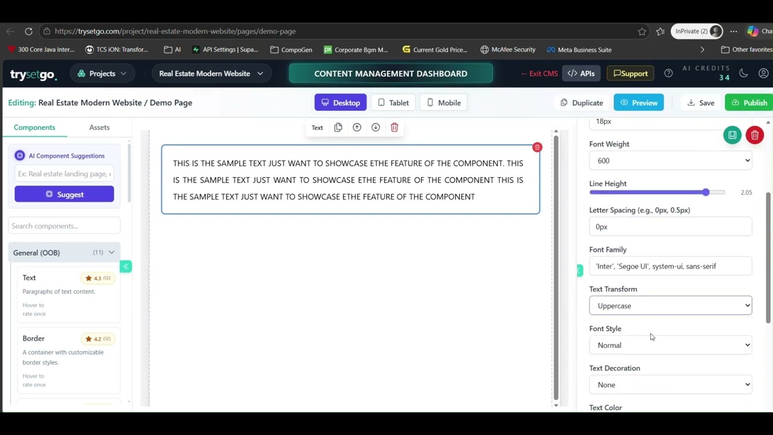Click the Content Management Dashboard button
The image size is (773, 435).
pyautogui.click(x=391, y=74)
